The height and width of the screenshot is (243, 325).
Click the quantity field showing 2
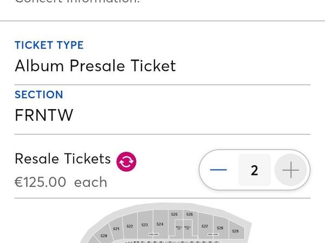(x=255, y=170)
